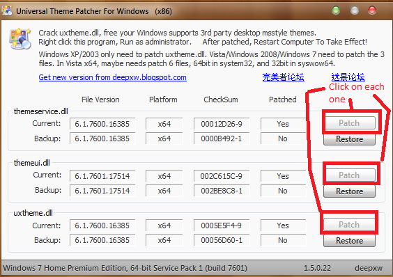
Task: Select themeui.dll backup platform x64 field
Action: (x=164, y=191)
